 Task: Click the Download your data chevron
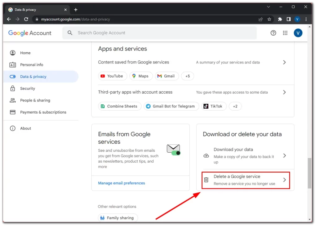pos(284,156)
